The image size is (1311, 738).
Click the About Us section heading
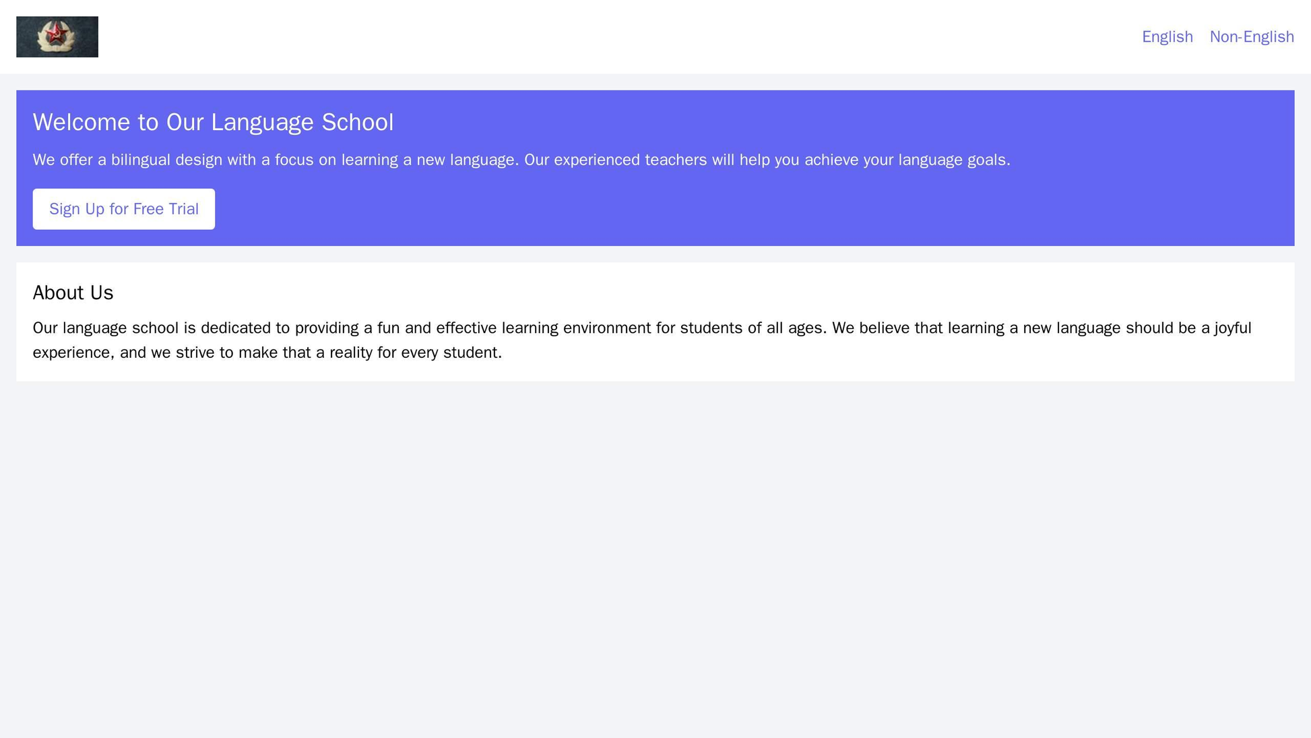pyautogui.click(x=71, y=290)
